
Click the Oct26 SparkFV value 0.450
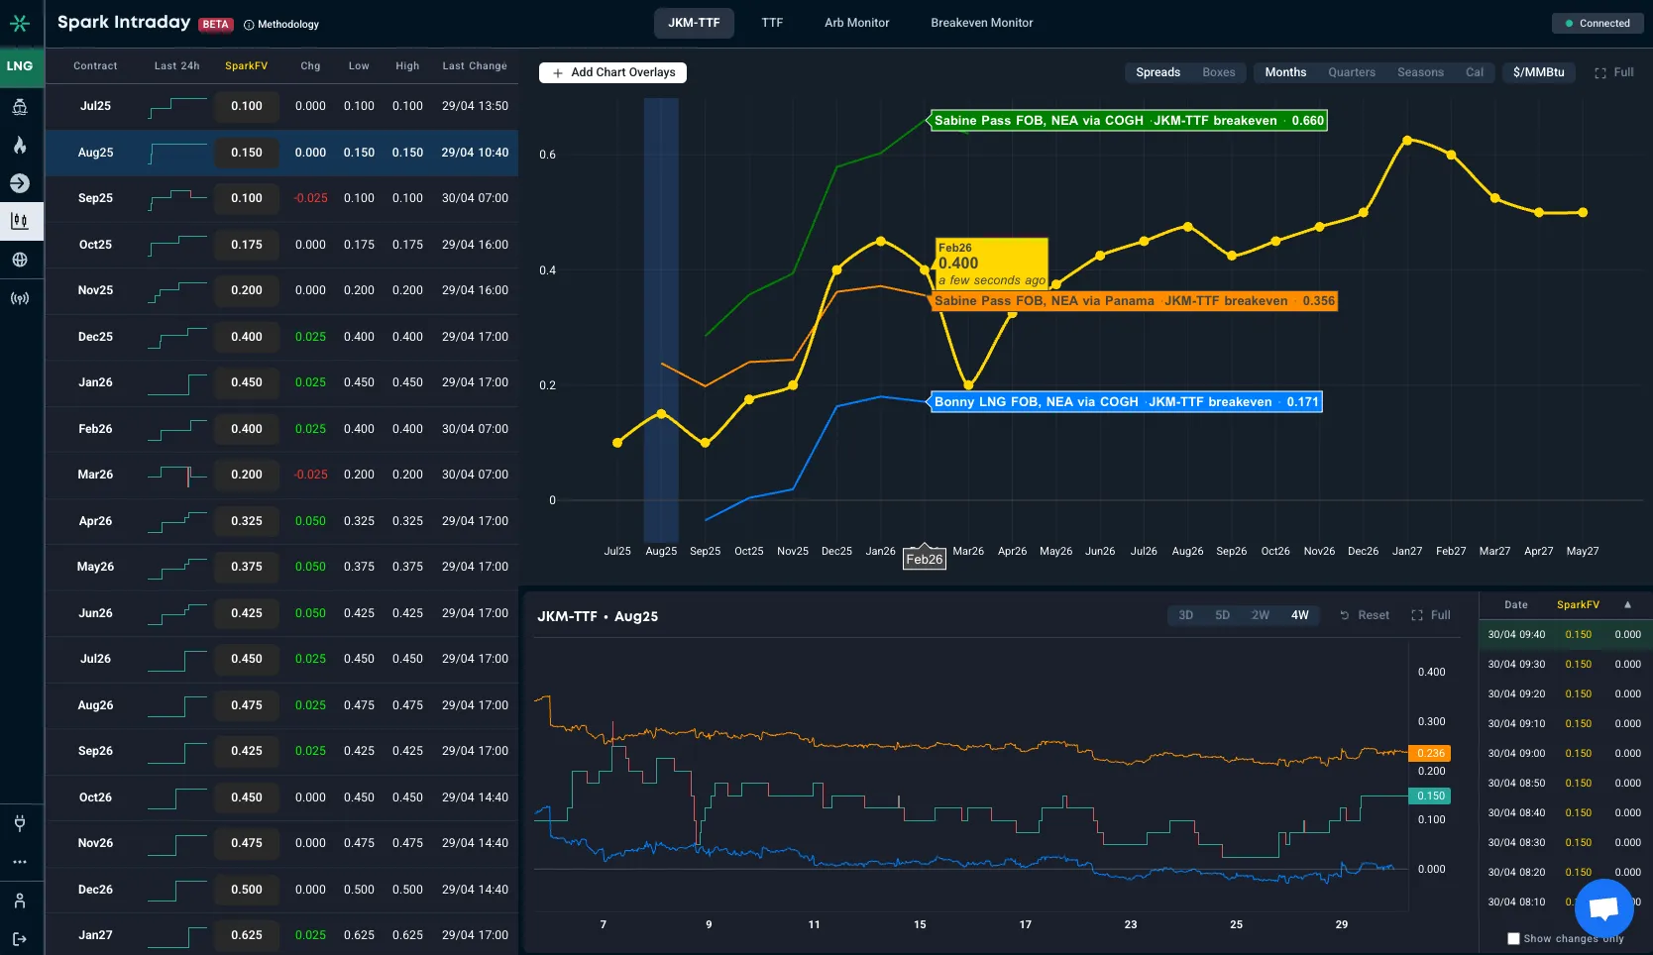pyautogui.click(x=247, y=797)
